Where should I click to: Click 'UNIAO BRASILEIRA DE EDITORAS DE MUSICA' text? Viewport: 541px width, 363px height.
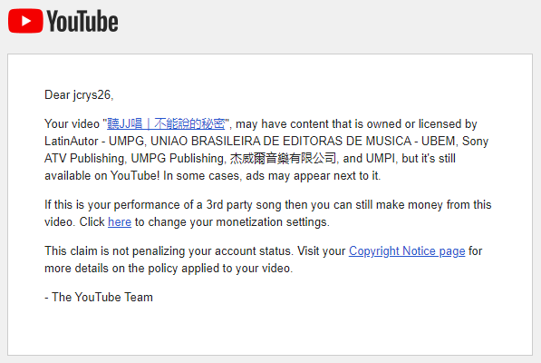(x=281, y=141)
